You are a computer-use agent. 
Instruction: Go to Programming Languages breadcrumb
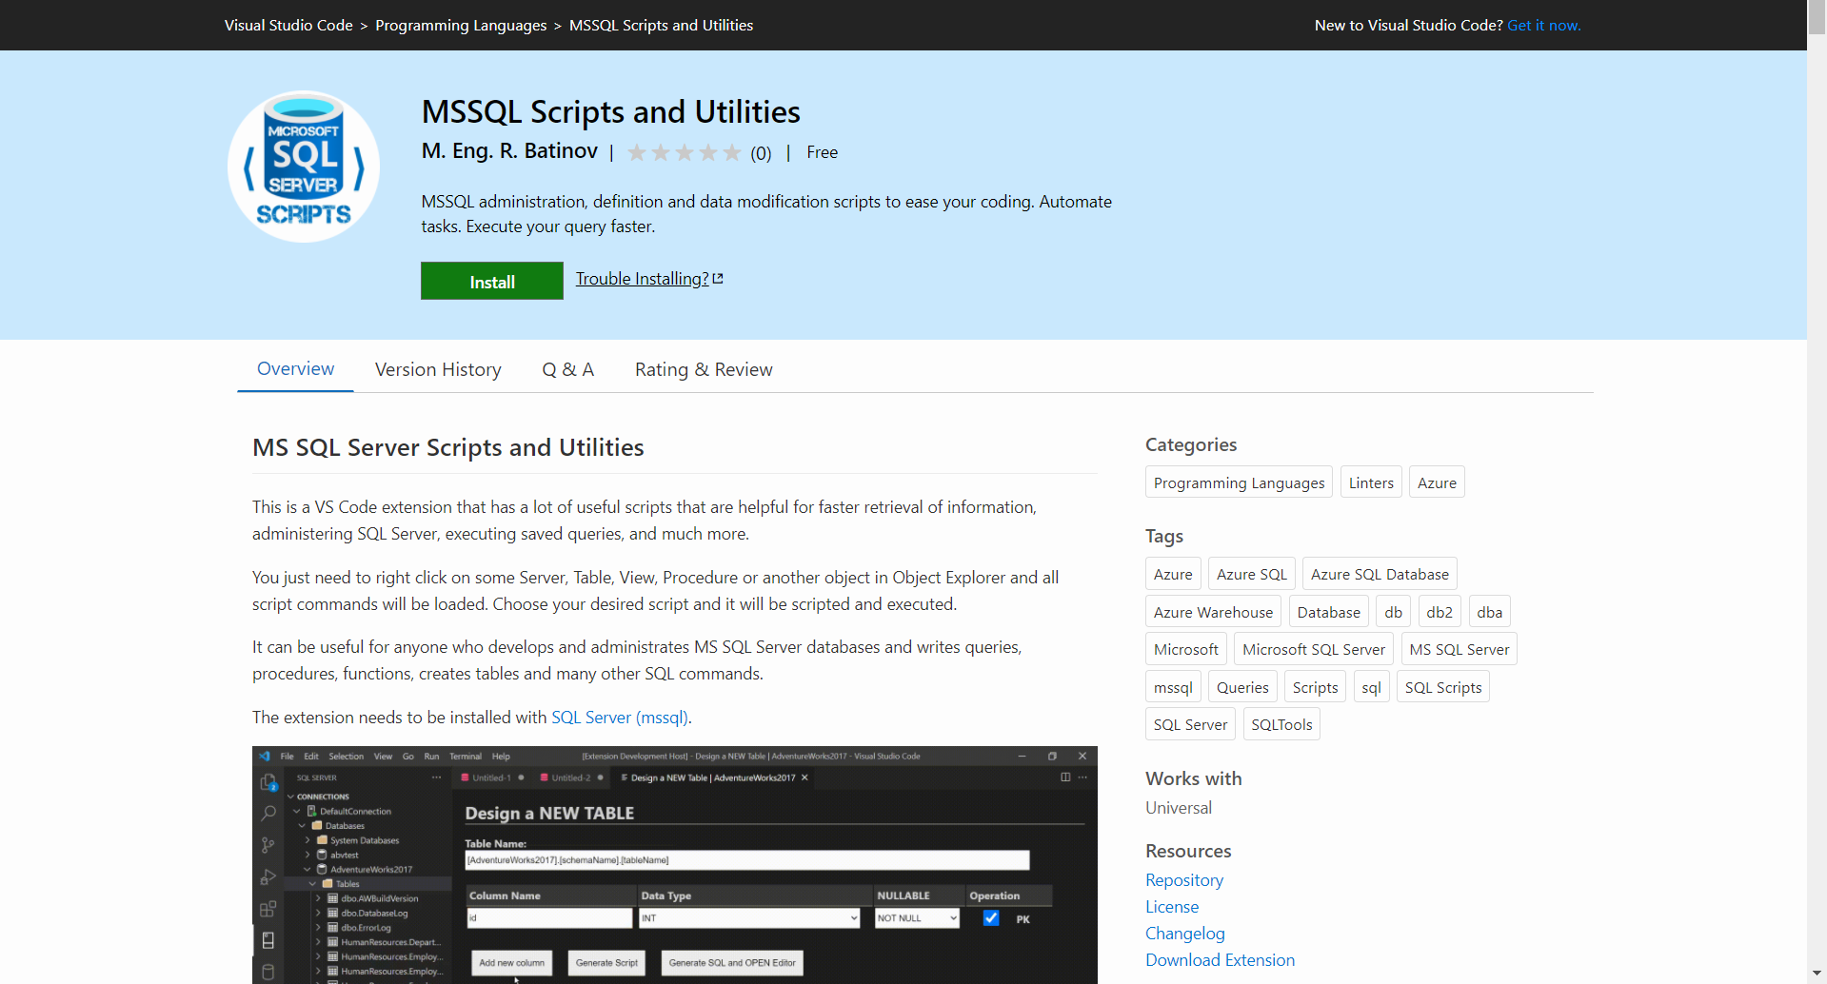[461, 26]
